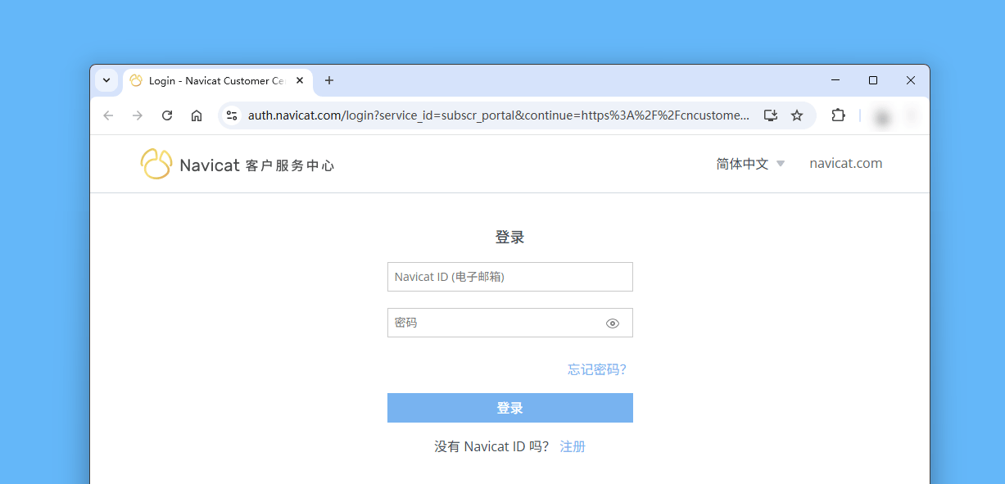
Task: Go to browser home page icon
Action: click(x=197, y=115)
